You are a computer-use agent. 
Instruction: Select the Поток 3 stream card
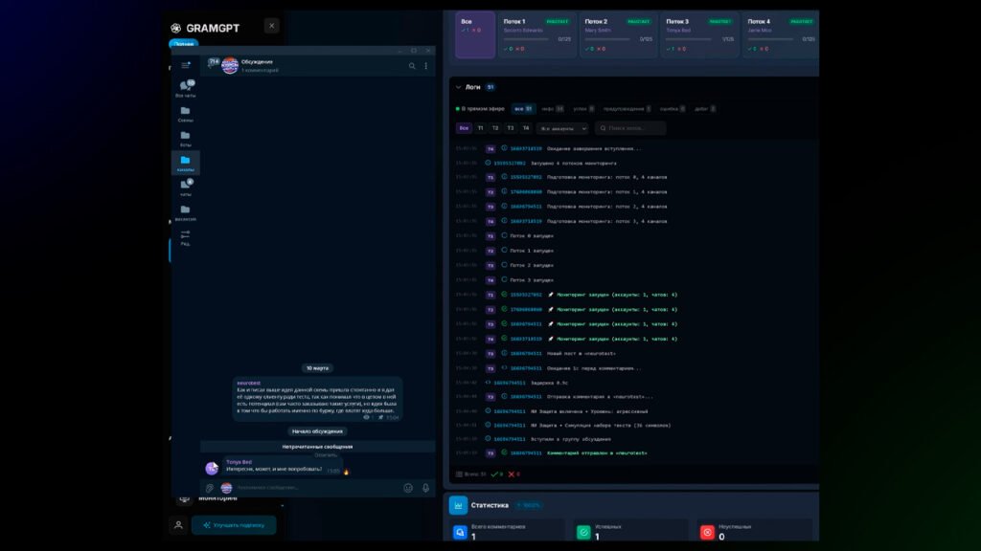click(699, 35)
